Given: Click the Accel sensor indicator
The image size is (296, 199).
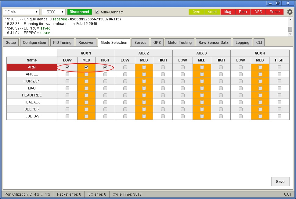Looking at the screenshot, I should coord(212,12).
